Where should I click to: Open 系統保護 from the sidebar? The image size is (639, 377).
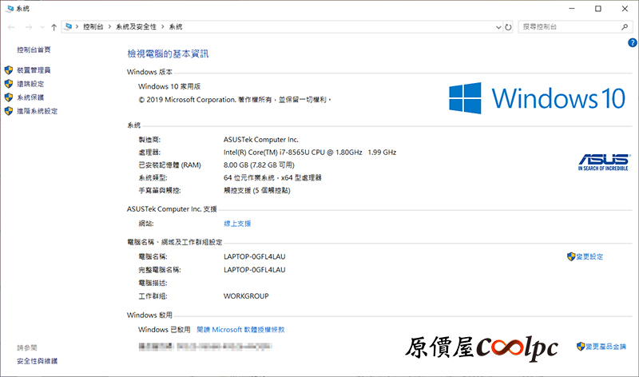click(30, 97)
